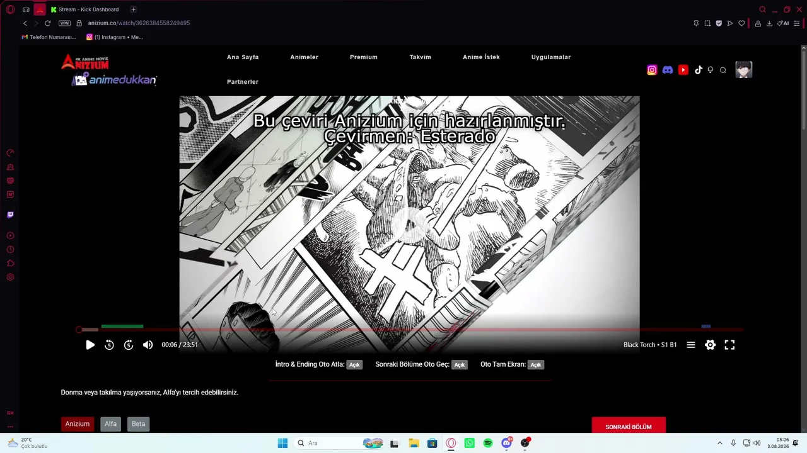Open the site search magnifier icon

pyautogui.click(x=723, y=70)
